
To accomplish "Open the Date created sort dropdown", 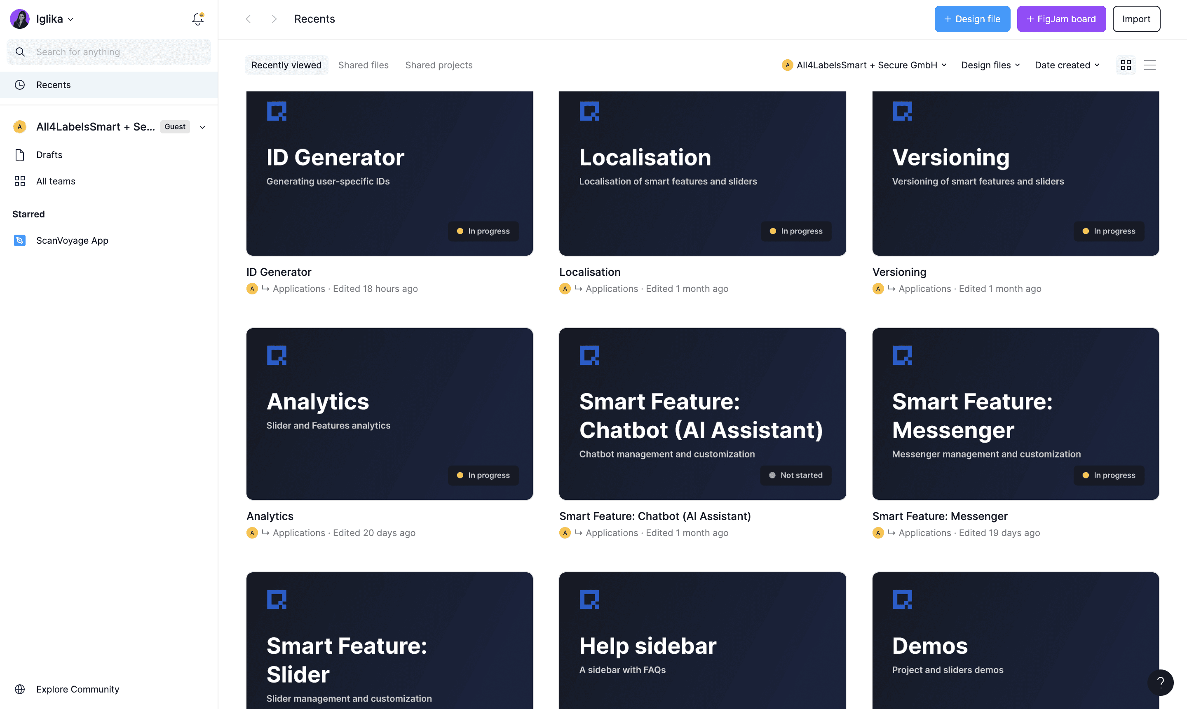I will pyautogui.click(x=1067, y=65).
